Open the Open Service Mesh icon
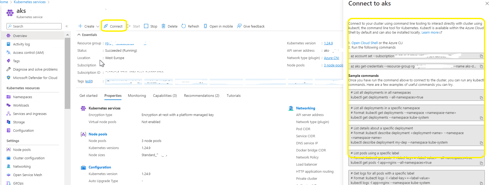 click(x=8, y=175)
